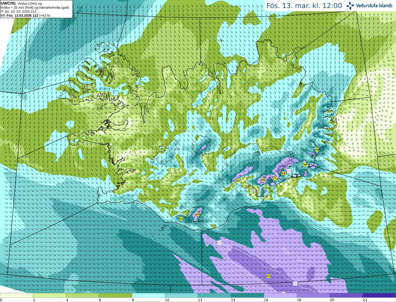
Task: Select the 4–6 m/s legend swatch
Action: (x=82, y=296)
